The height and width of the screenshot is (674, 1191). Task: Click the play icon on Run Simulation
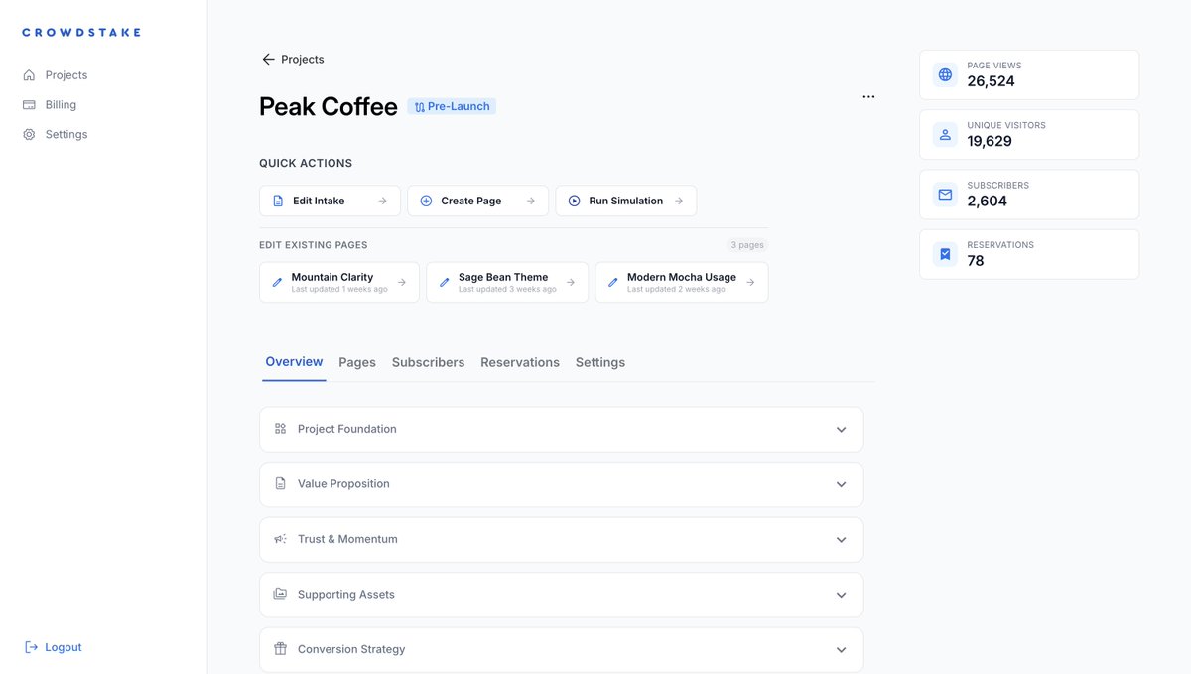coord(574,201)
